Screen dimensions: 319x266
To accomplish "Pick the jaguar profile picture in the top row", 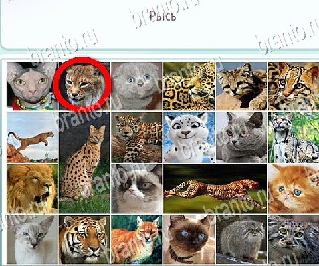I will pyautogui.click(x=189, y=86).
